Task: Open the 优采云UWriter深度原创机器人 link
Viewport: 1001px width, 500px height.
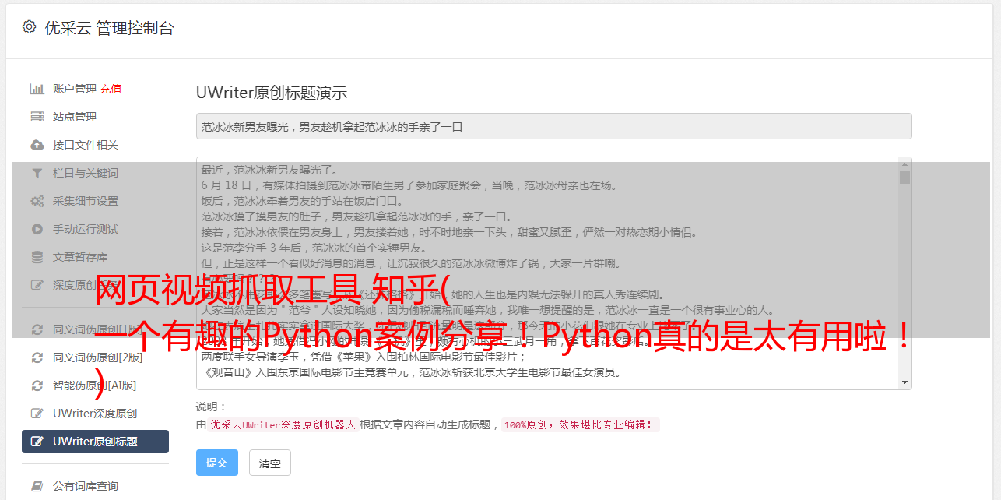Action: (283, 425)
